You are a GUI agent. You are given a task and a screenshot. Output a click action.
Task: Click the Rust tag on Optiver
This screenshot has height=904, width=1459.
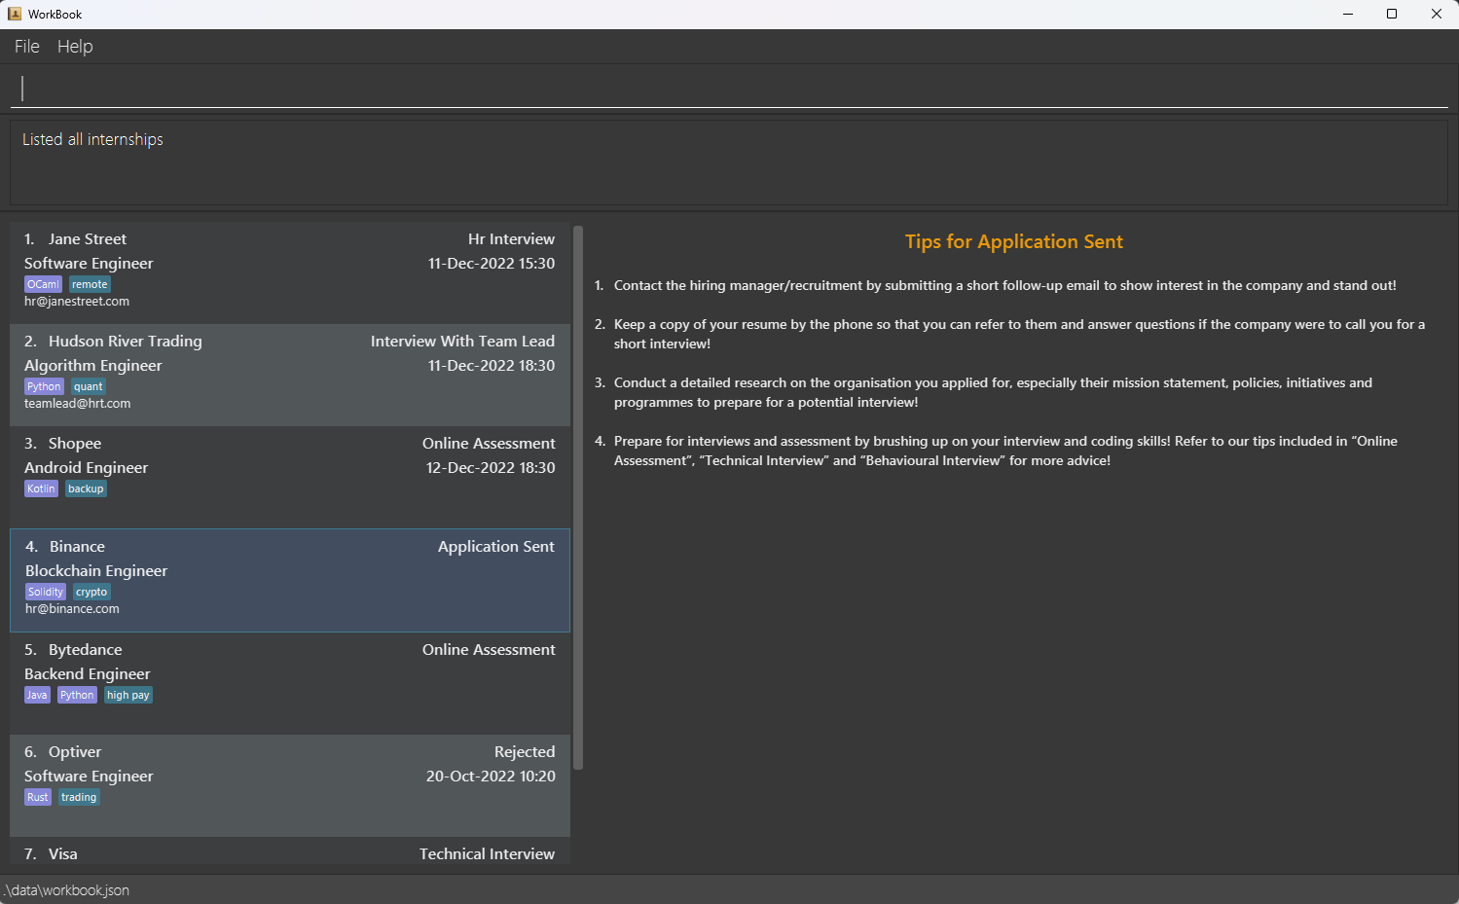(38, 797)
